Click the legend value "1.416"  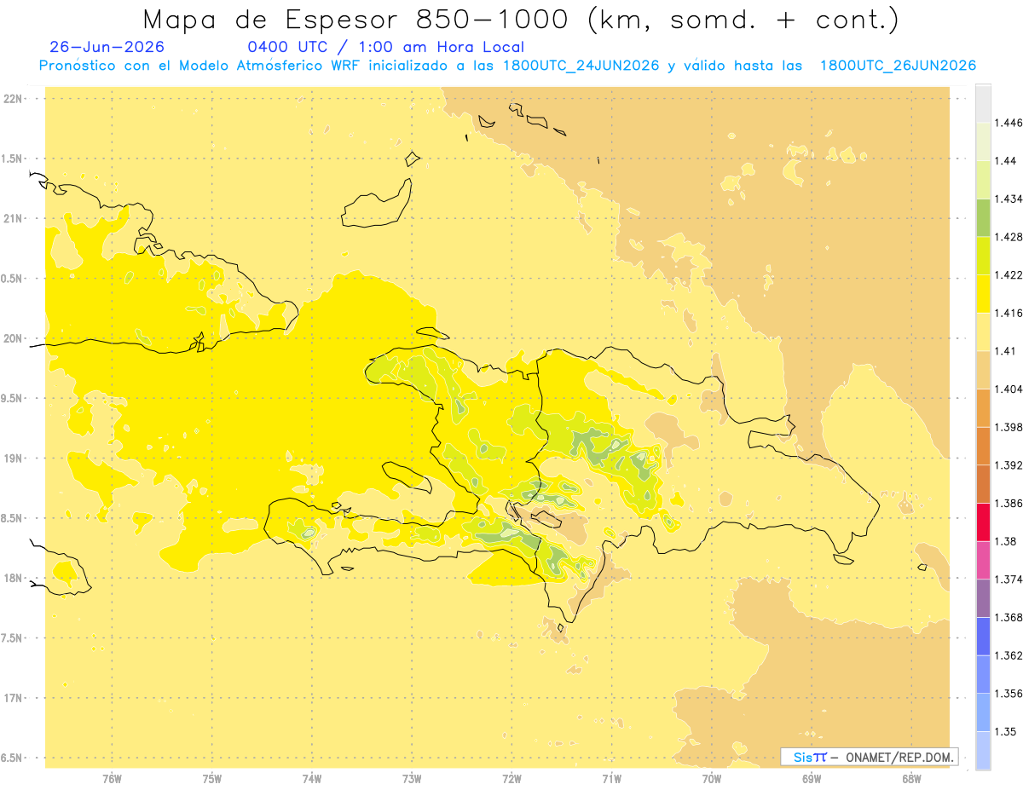pos(1009,313)
